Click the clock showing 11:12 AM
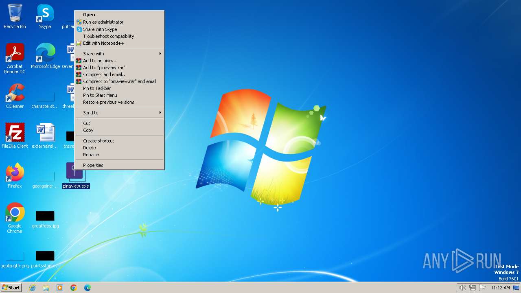The image size is (521, 293). [x=500, y=288]
